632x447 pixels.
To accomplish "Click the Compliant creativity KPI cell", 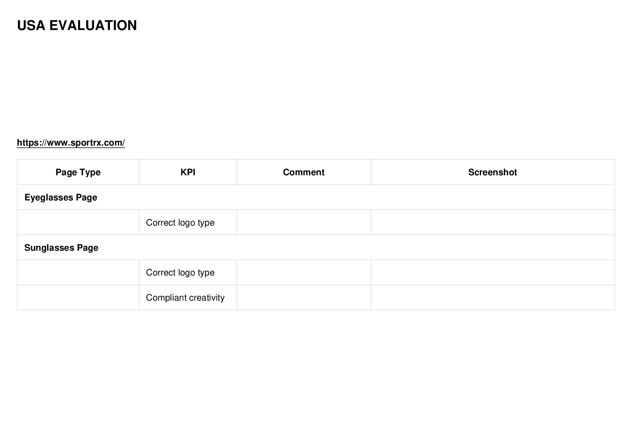I will [x=188, y=298].
